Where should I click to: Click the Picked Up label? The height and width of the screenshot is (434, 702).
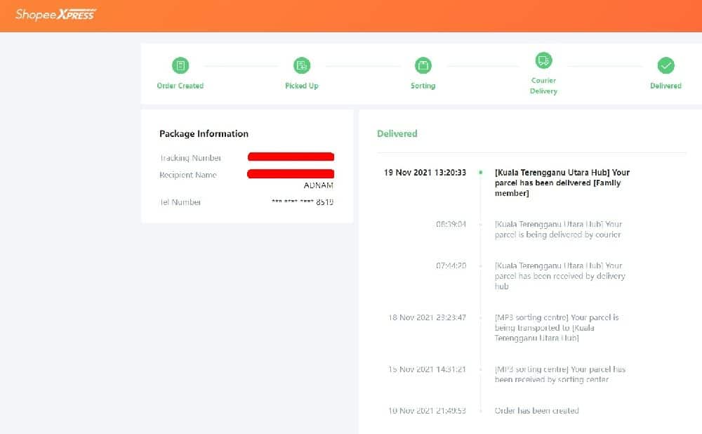[302, 86]
